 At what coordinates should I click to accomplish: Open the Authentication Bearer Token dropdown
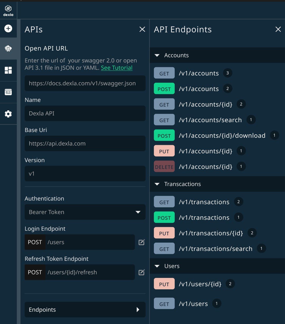pos(85,212)
